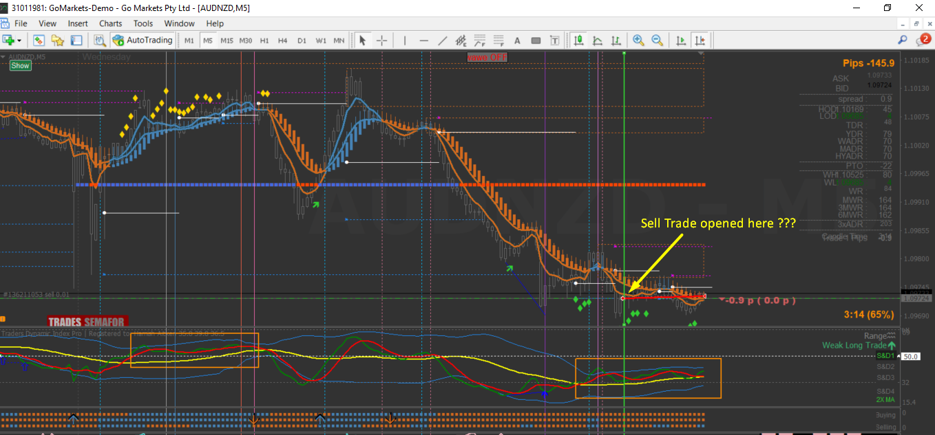
Task: Zoom in on the chart
Action: (638, 41)
